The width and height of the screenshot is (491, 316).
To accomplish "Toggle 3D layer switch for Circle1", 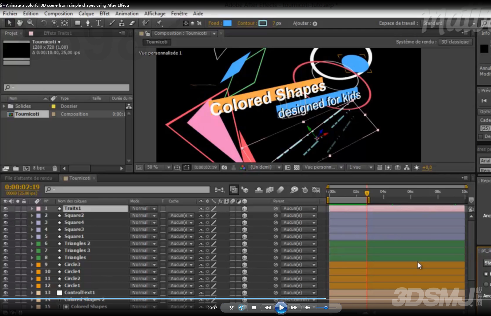I will point(244,286).
